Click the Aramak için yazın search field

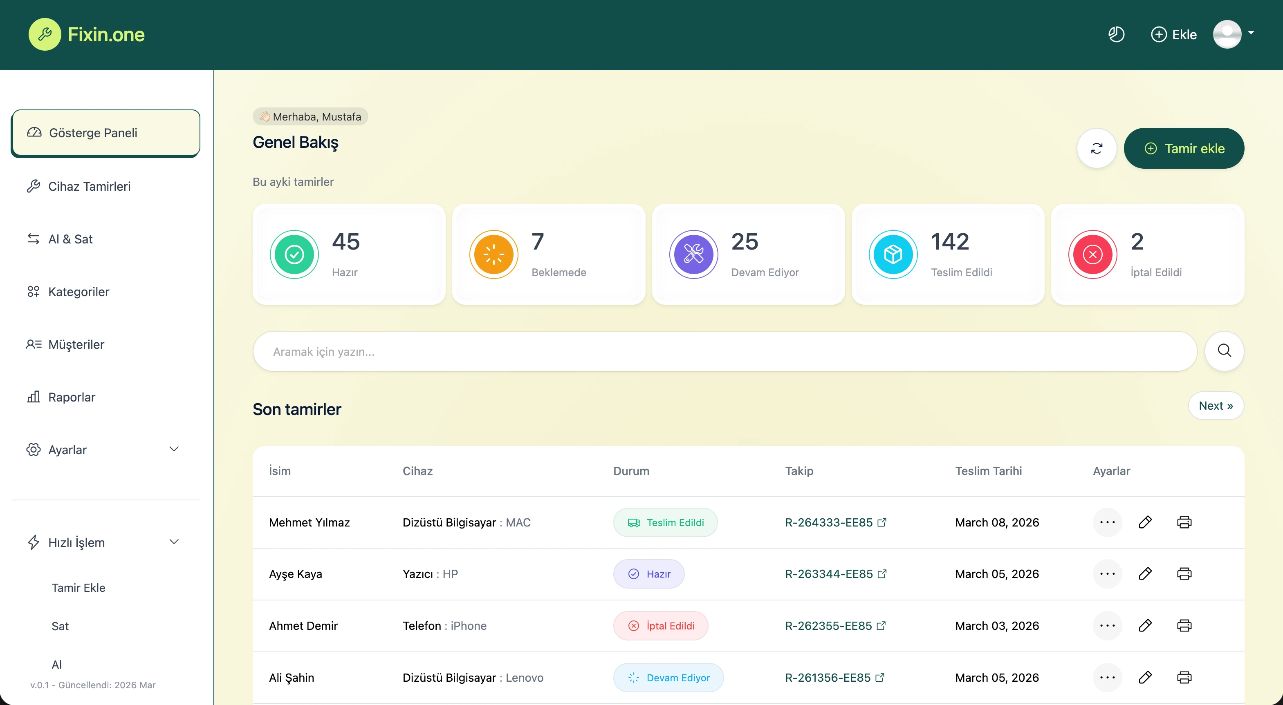[724, 351]
